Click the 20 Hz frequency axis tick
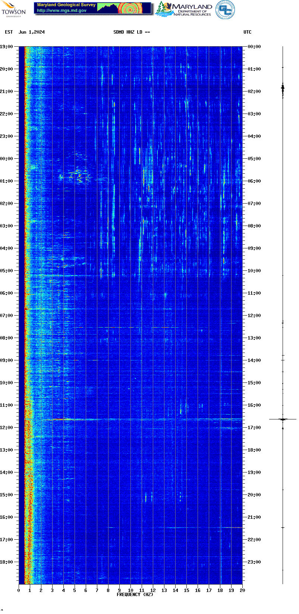Viewport: 299px width, 614px height. tap(242, 590)
